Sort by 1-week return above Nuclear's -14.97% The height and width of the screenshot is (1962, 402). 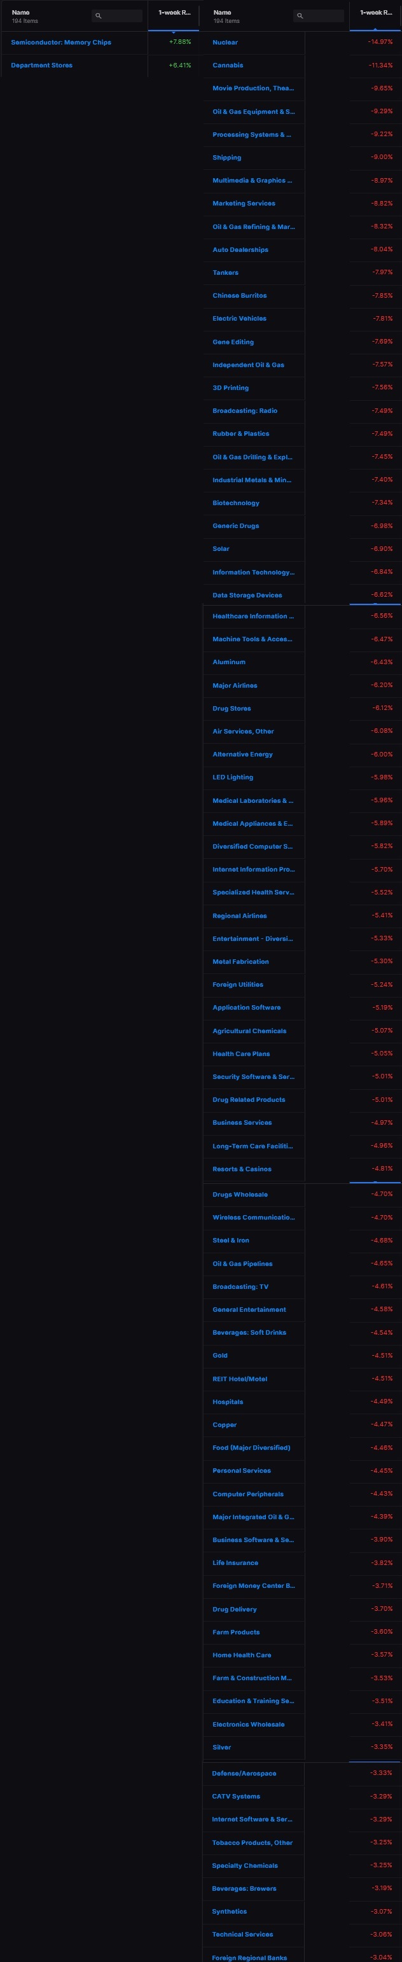click(x=376, y=13)
